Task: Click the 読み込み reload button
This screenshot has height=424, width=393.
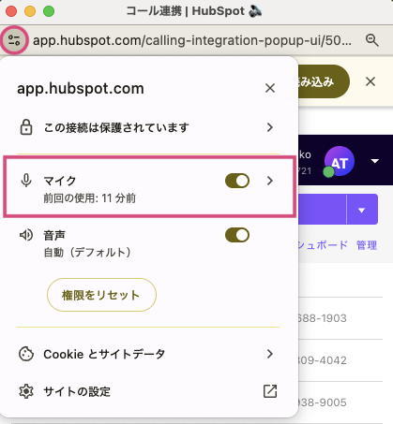Action: [x=323, y=81]
